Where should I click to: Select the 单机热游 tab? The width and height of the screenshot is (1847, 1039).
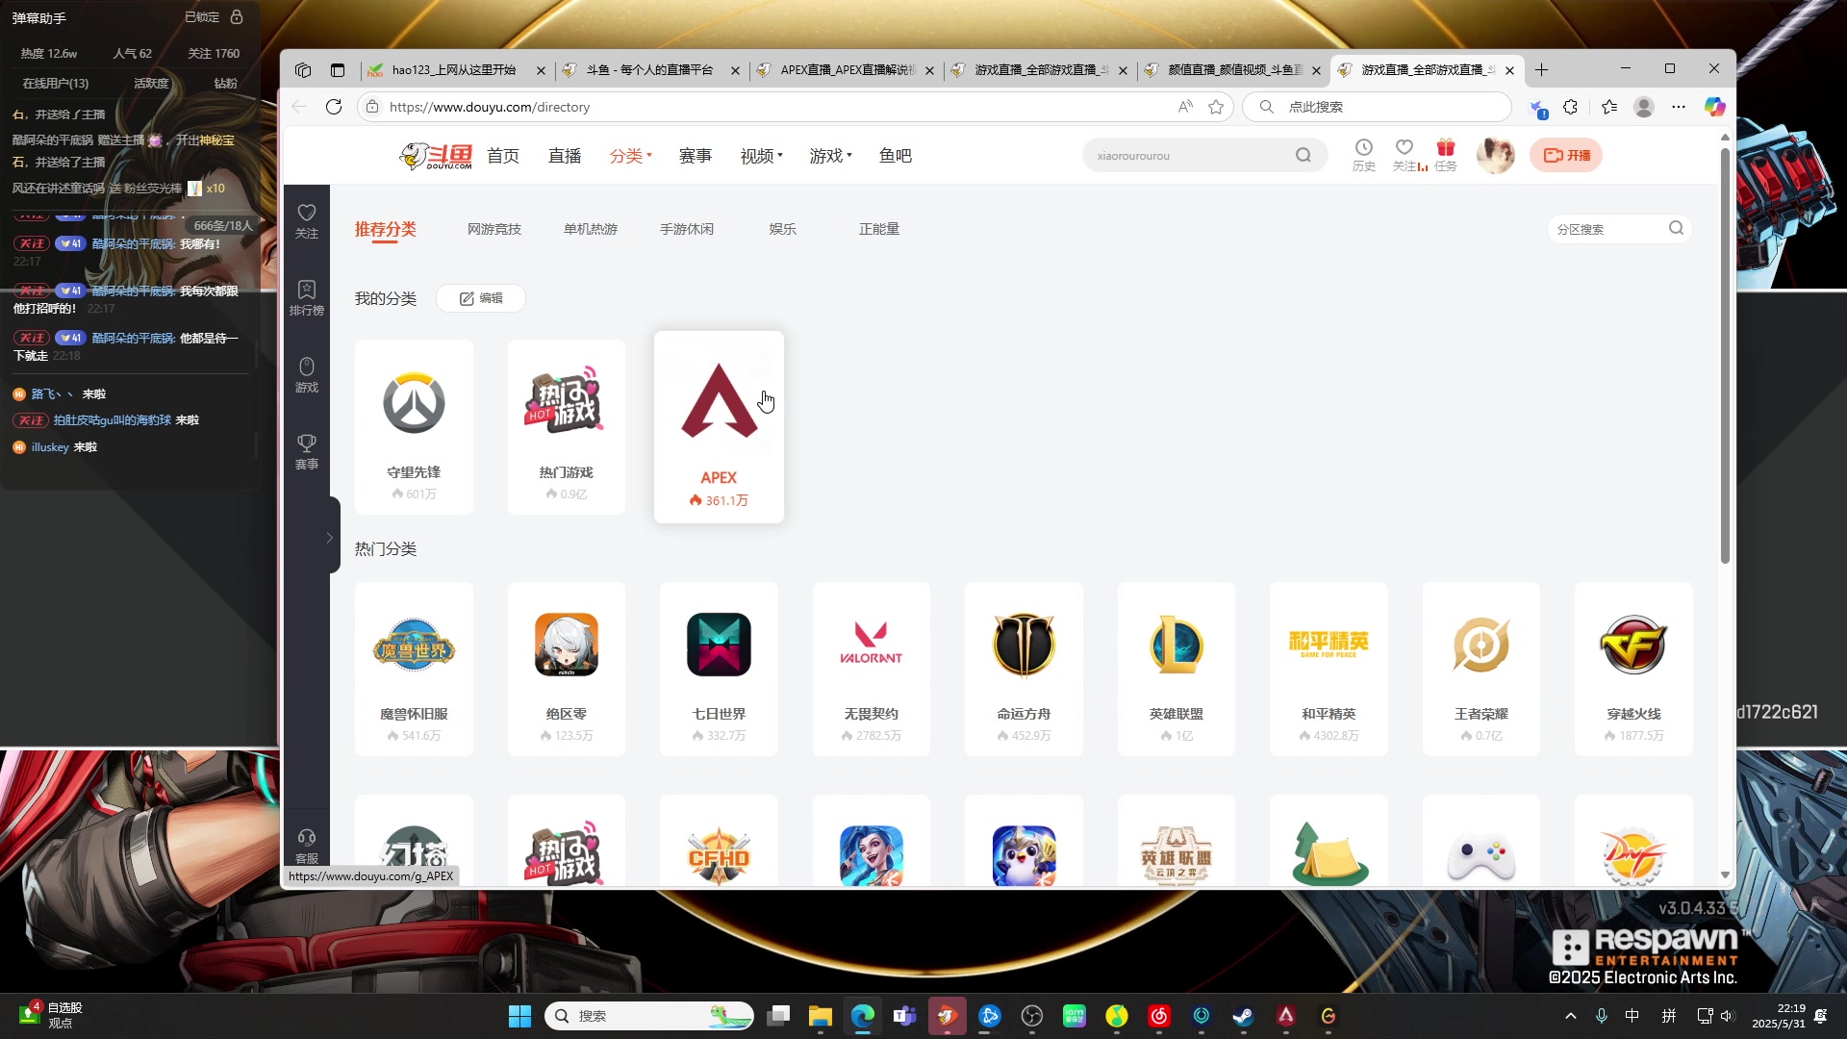(x=591, y=229)
